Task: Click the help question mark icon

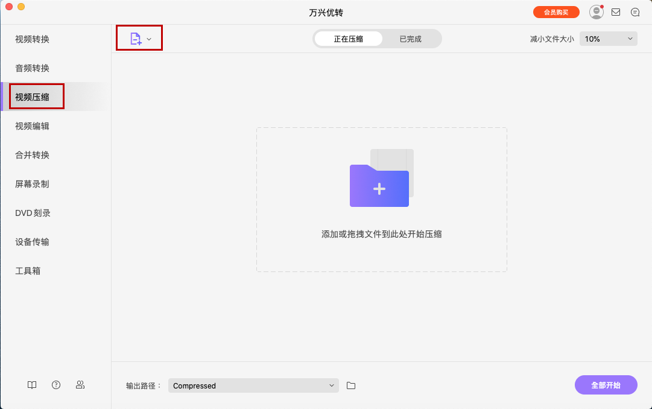Action: tap(55, 384)
